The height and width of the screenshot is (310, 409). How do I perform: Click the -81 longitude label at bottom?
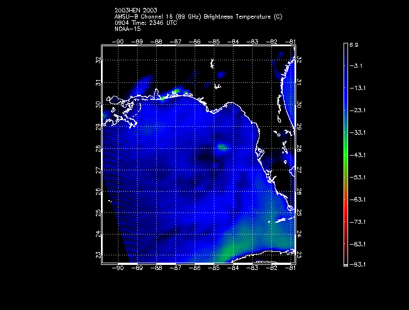(291, 268)
